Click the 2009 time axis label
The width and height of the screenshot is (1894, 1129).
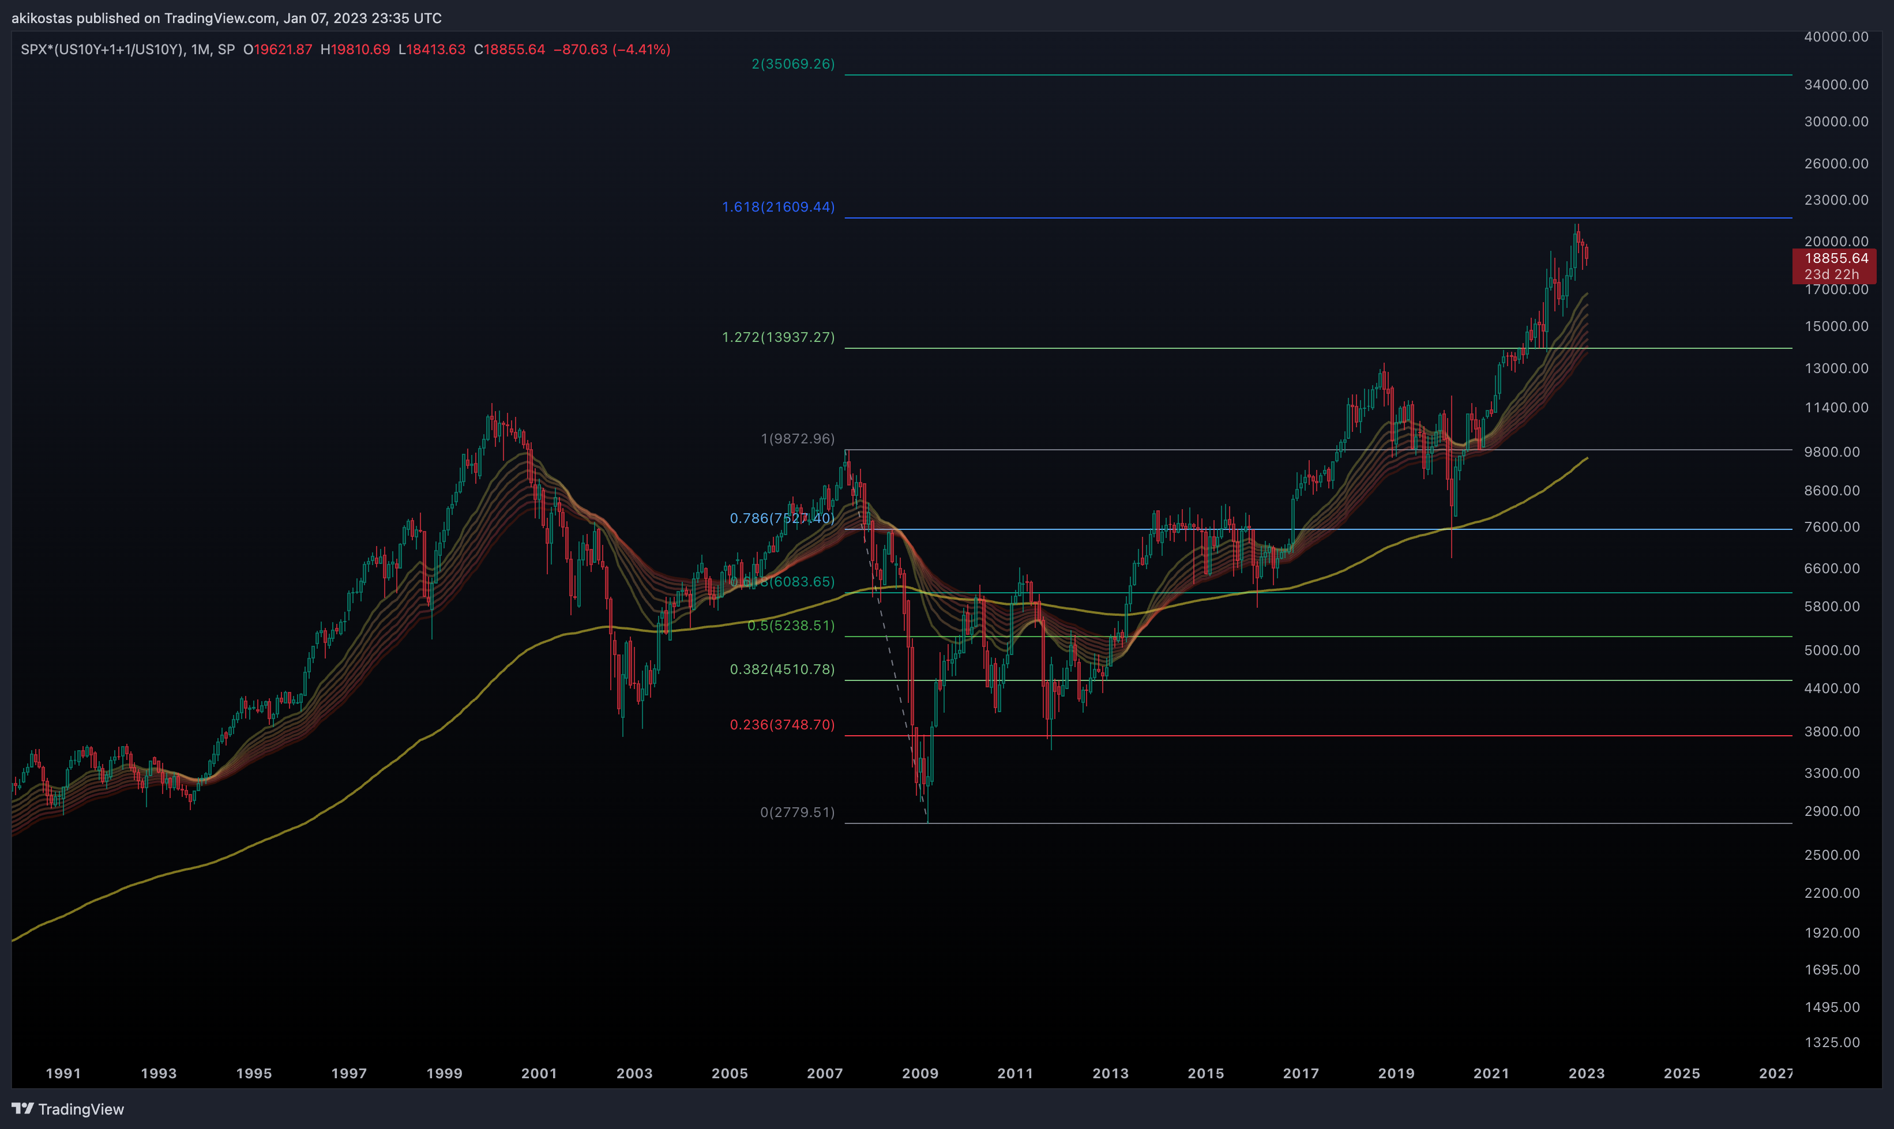[920, 1074]
